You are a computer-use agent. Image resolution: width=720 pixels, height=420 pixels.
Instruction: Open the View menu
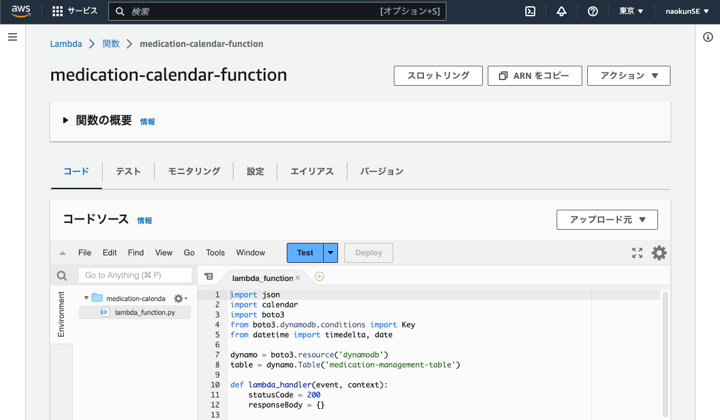[x=163, y=252]
